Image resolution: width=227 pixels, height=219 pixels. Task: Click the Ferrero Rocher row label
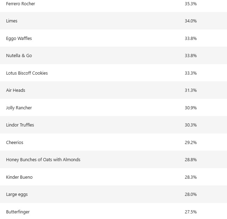[20, 4]
